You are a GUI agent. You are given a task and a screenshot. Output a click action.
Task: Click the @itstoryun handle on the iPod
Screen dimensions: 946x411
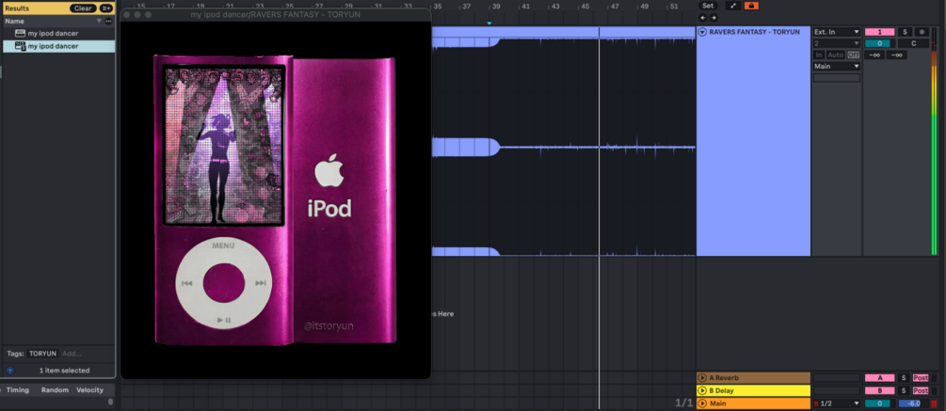(329, 326)
